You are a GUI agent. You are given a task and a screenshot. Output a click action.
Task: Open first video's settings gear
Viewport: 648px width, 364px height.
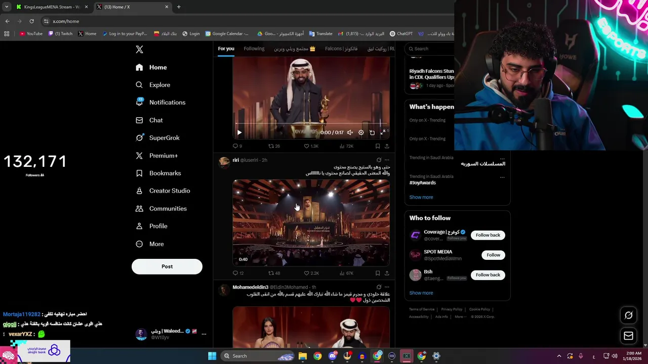coord(361,132)
